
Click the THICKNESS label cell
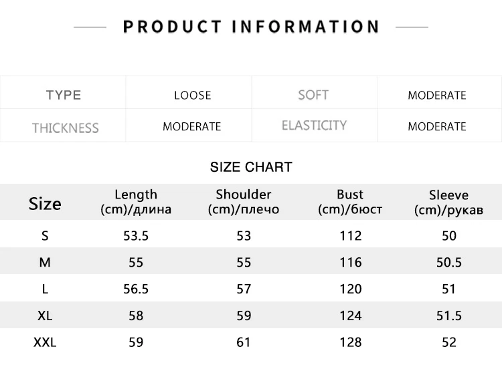point(63,125)
